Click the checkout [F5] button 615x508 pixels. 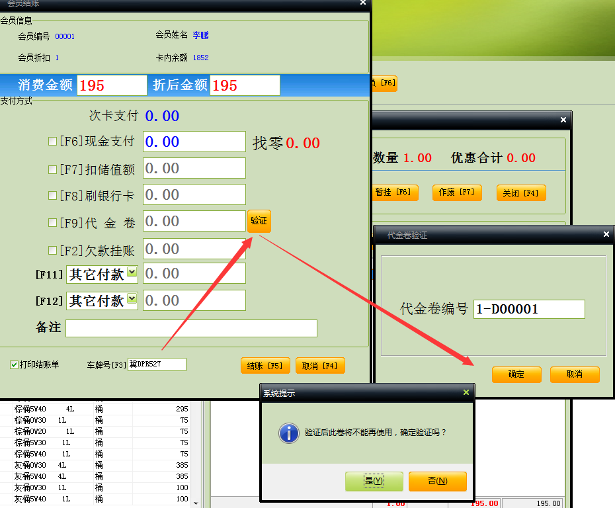pos(265,366)
